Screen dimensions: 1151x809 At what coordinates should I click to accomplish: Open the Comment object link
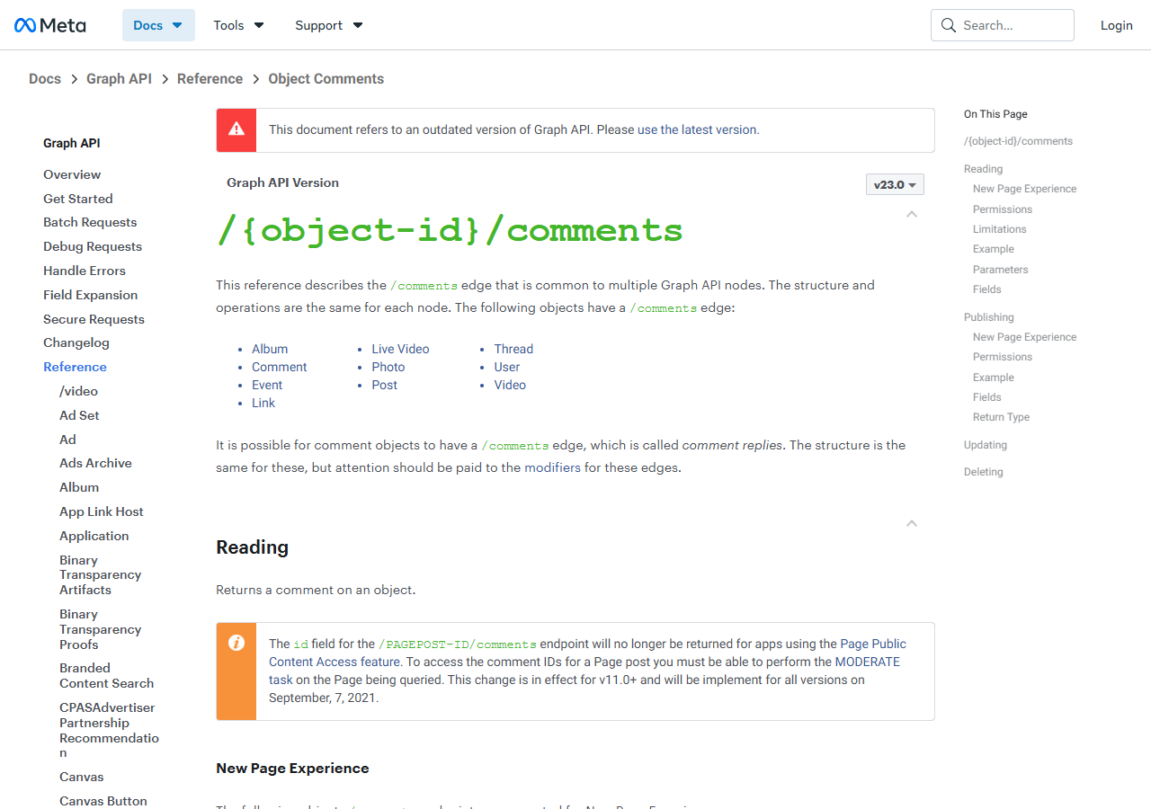point(280,367)
